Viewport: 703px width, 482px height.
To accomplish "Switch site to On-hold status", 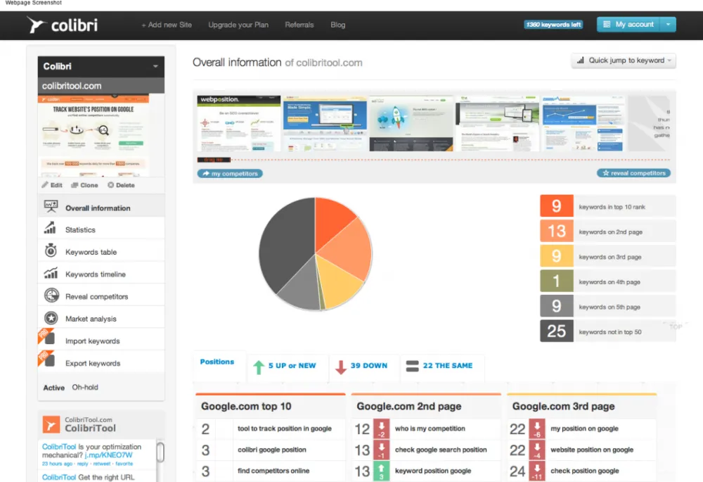I will coord(85,387).
